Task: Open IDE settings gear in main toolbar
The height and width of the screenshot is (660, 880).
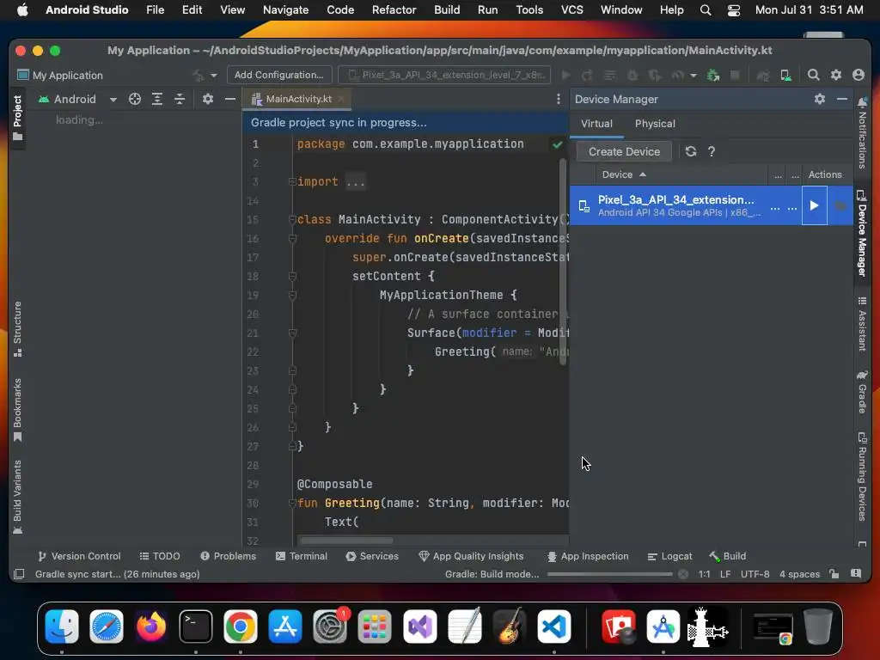Action: pos(835,75)
